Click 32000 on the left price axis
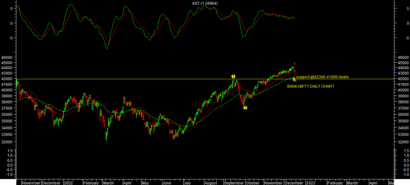 7,142
